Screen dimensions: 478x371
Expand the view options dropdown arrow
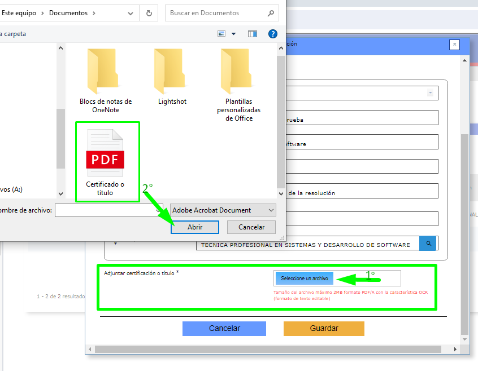(234, 34)
